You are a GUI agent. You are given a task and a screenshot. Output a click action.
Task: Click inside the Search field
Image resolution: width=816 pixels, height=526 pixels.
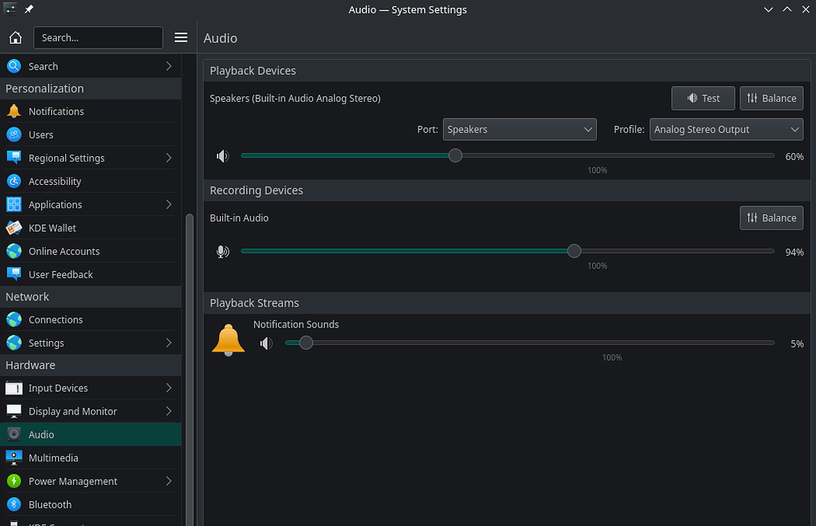[x=98, y=37]
